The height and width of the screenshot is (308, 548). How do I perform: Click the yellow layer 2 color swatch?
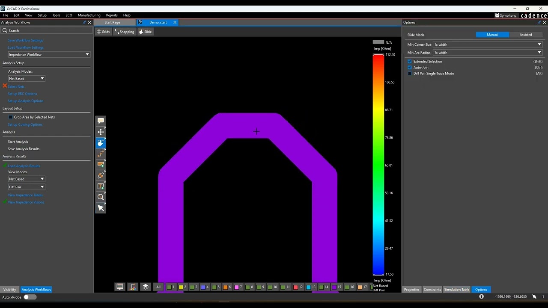(x=181, y=287)
